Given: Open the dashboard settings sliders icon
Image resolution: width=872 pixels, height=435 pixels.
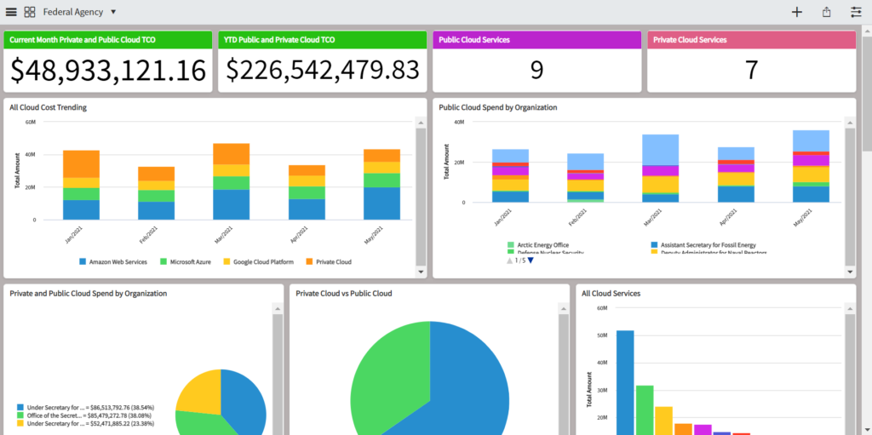Looking at the screenshot, I should (856, 12).
